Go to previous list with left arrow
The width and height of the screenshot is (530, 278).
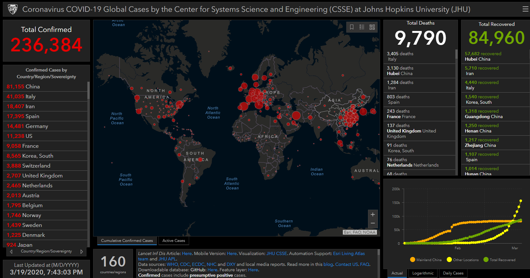(x=11, y=252)
